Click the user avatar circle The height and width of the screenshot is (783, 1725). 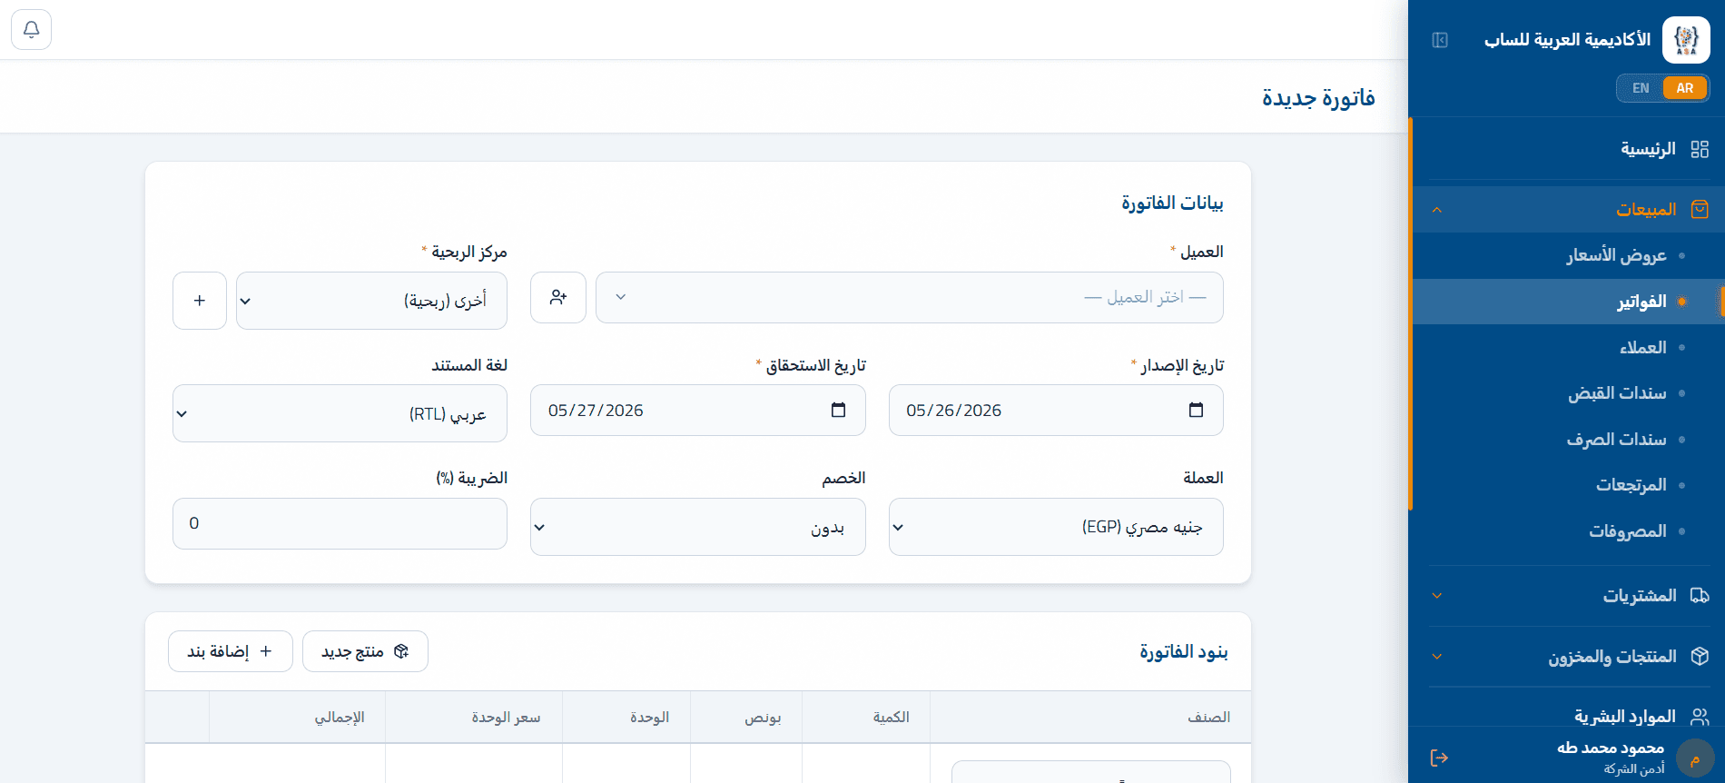point(1694,758)
